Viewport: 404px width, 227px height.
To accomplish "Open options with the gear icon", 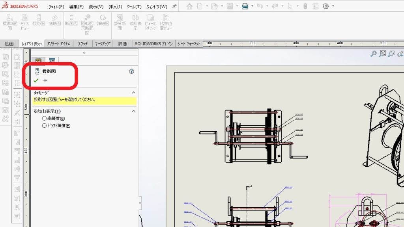I will (326, 6).
